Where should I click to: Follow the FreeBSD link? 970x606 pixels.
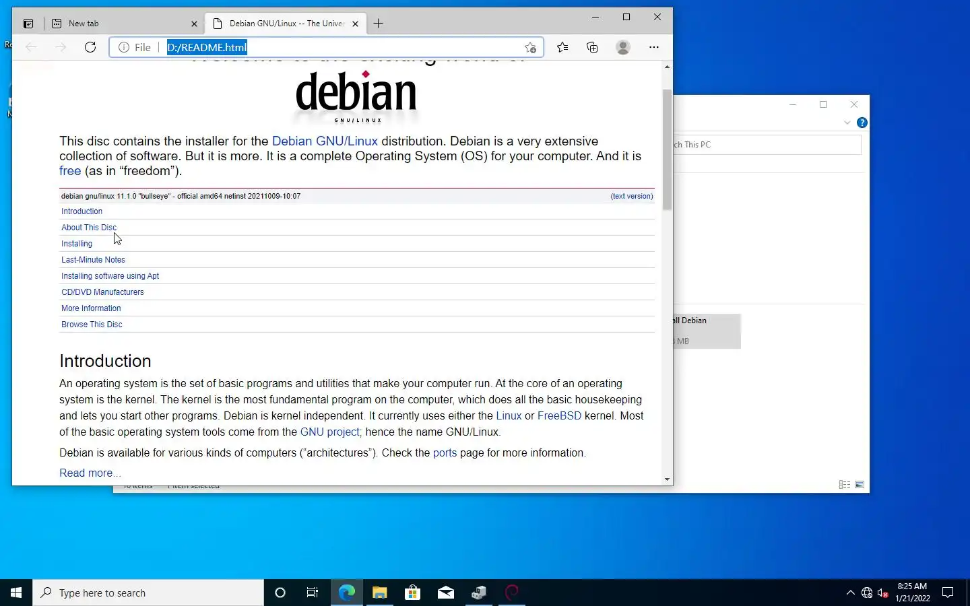point(559,416)
